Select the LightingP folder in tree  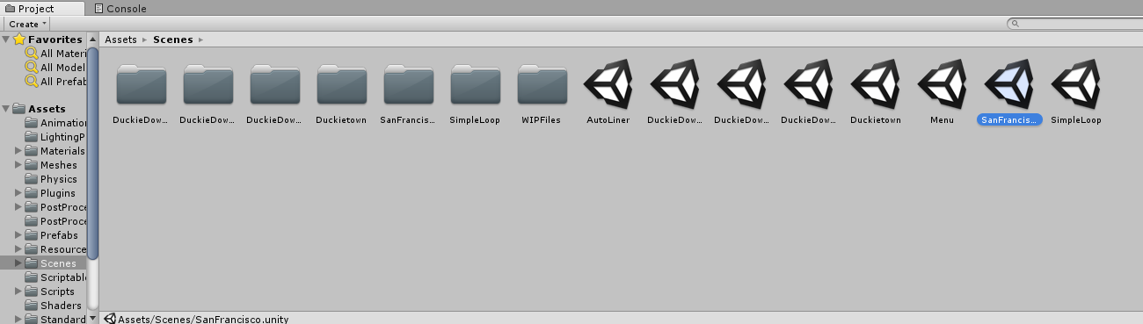[x=55, y=137]
